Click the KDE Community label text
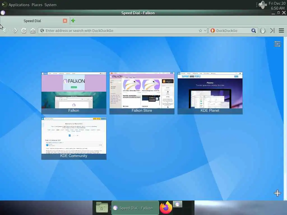Viewport: 287px width, 215px height. tap(74, 156)
